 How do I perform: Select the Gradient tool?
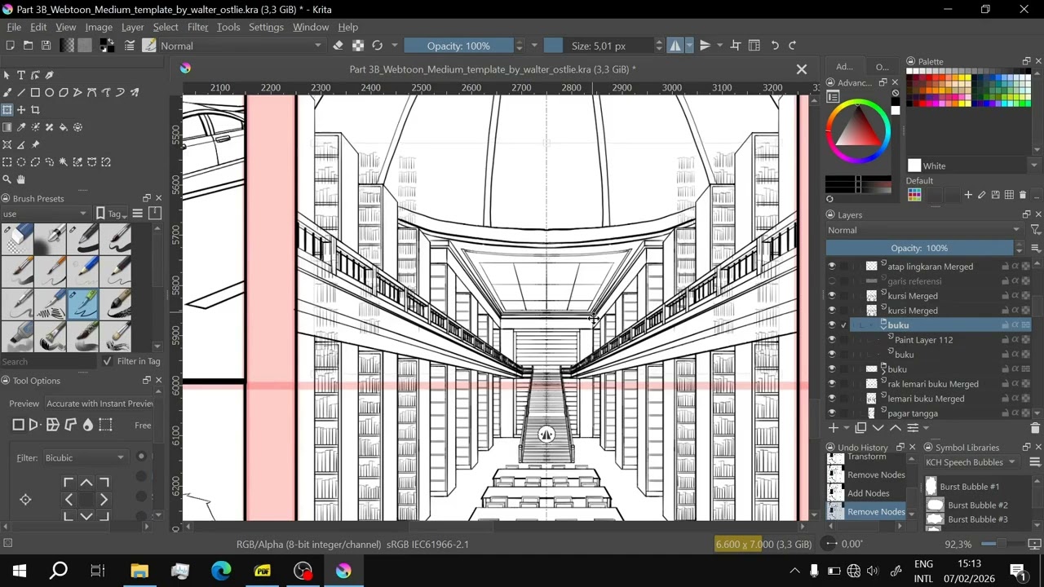pos(7,127)
